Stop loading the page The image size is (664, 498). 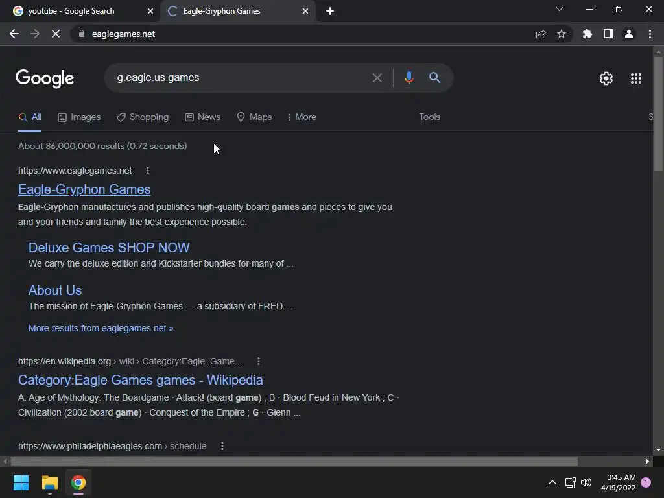(x=56, y=34)
